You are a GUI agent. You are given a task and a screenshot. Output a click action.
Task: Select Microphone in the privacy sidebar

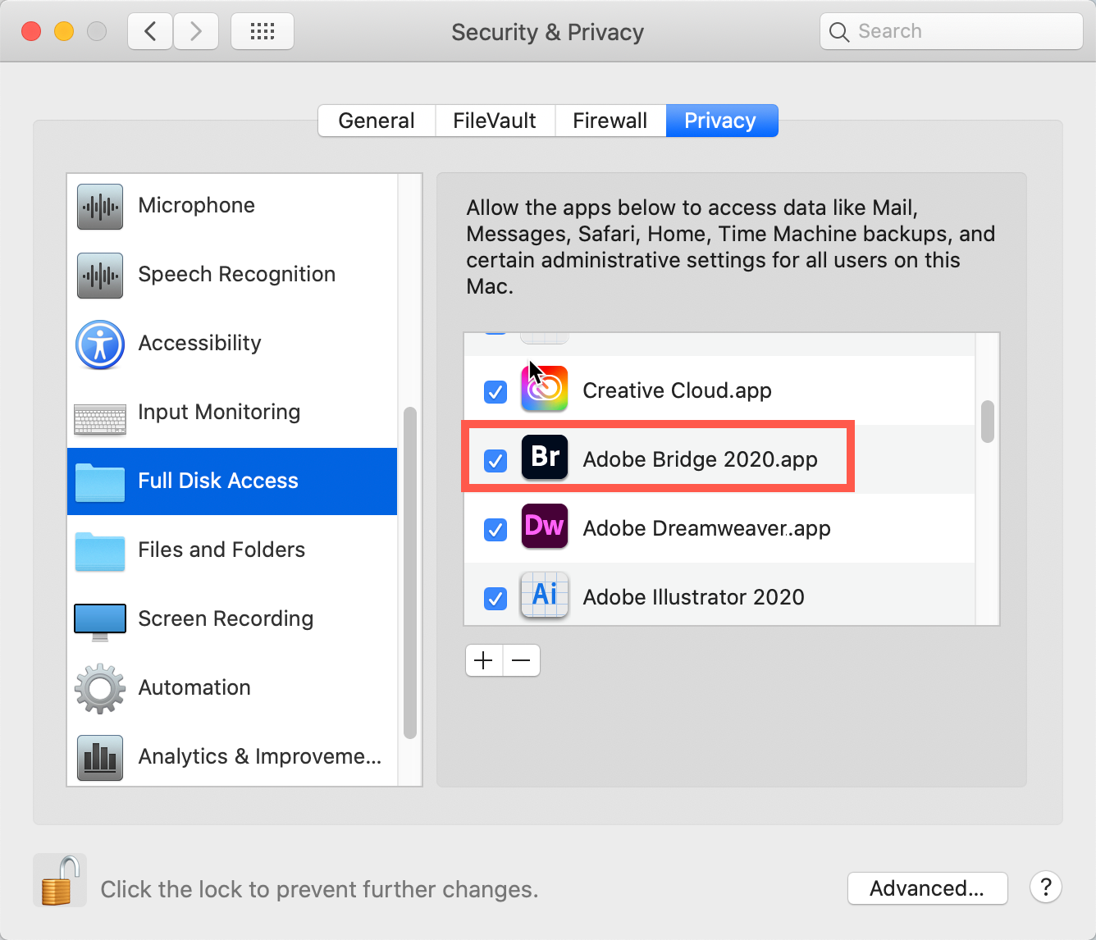(x=196, y=205)
